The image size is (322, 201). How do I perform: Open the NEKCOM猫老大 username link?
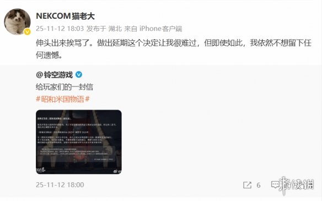65,16
